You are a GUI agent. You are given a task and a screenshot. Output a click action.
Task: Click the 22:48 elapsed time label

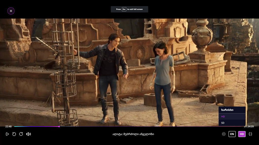point(8,126)
